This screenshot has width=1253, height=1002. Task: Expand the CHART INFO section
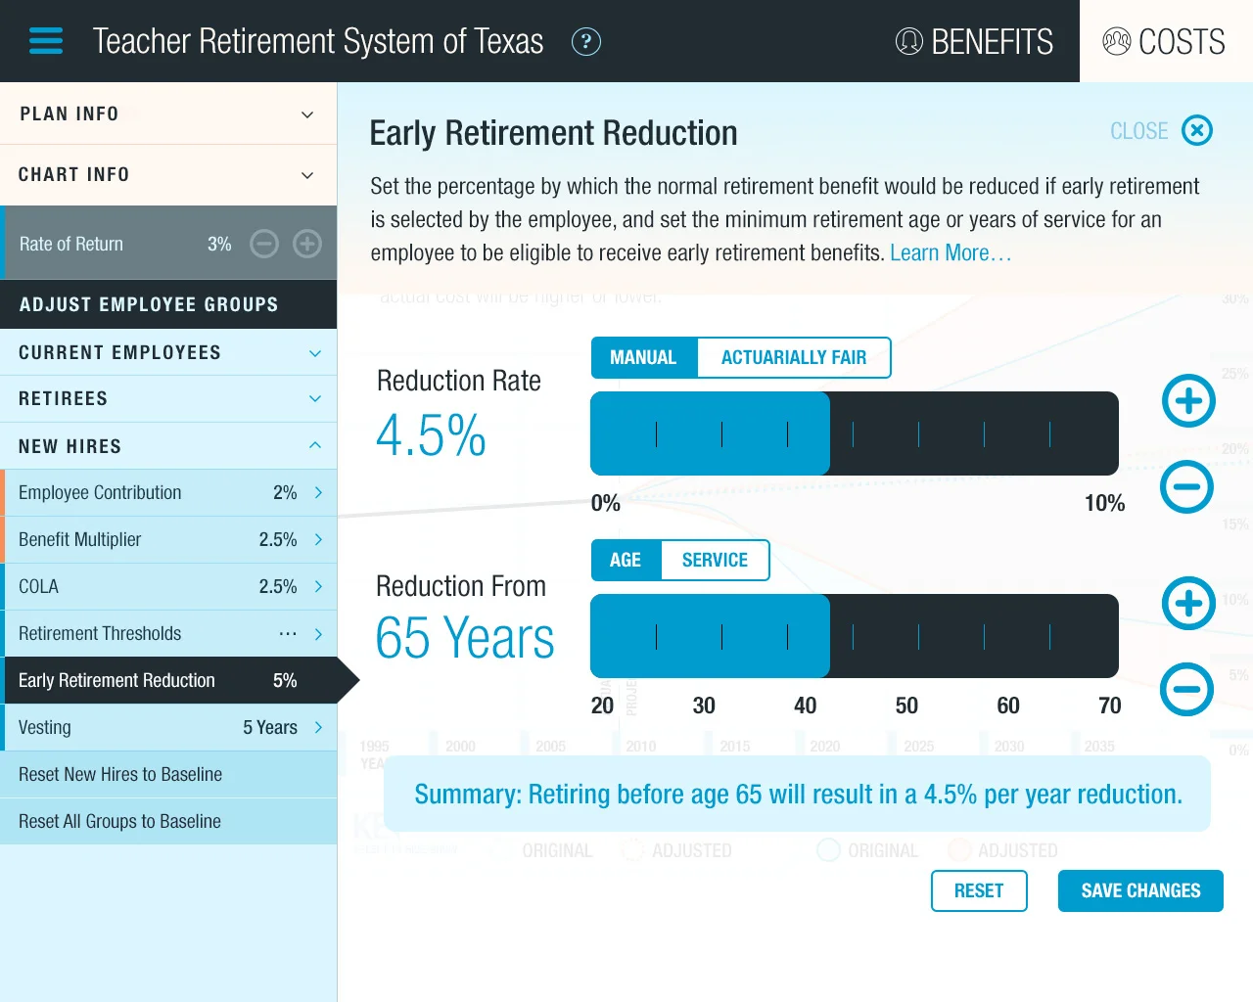coord(168,174)
